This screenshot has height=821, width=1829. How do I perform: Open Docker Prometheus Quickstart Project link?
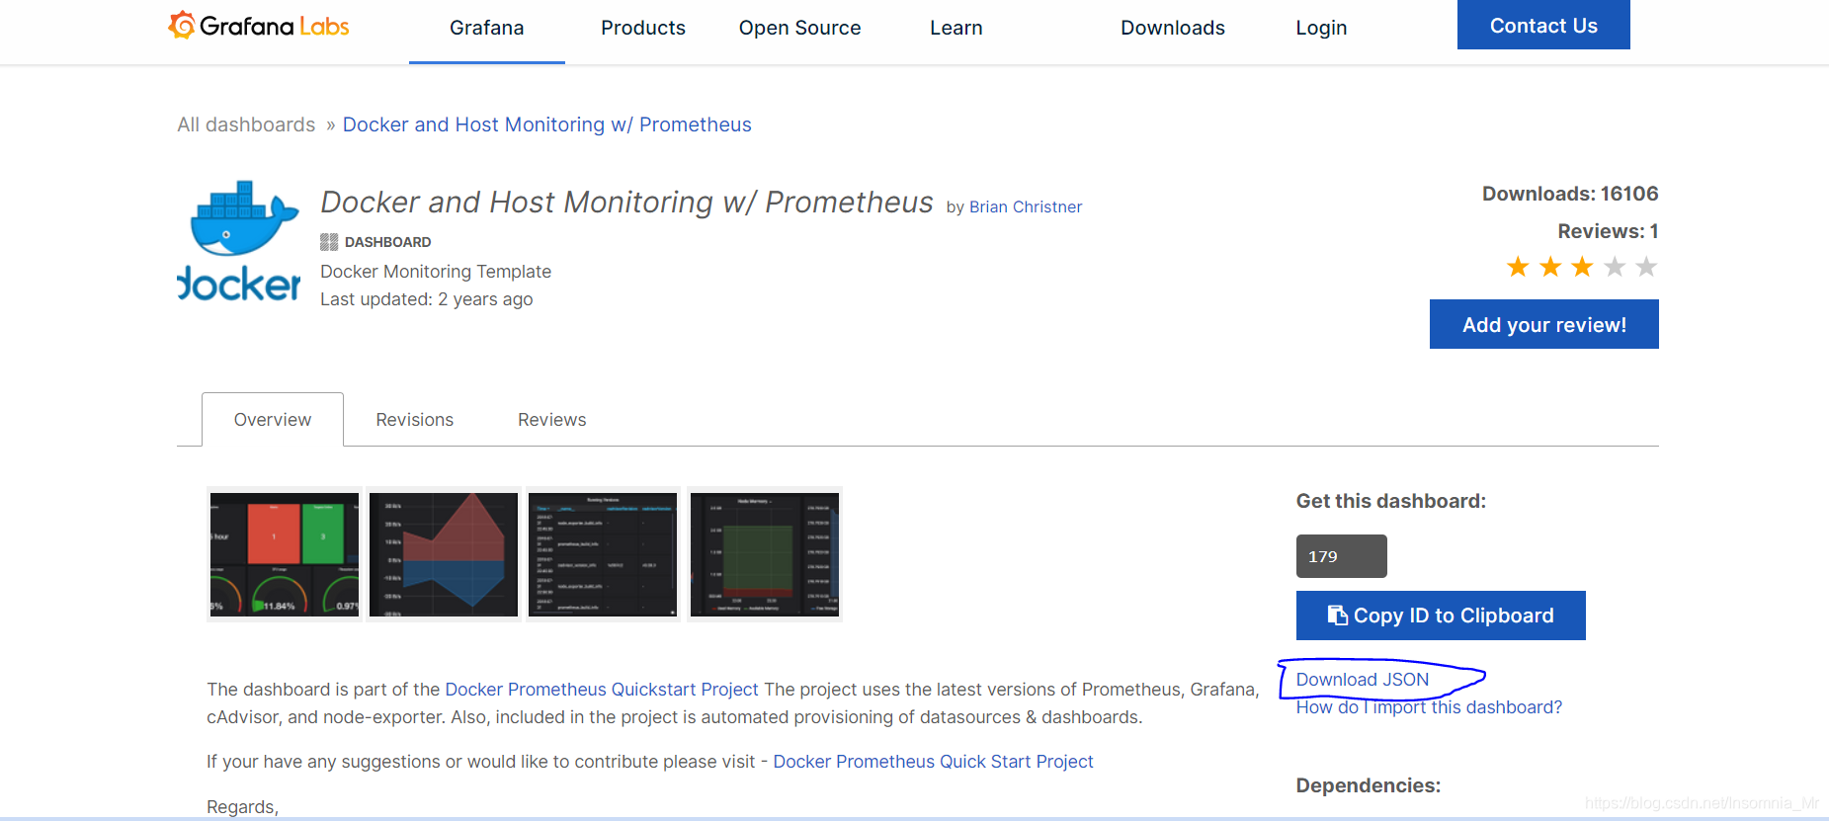602,690
